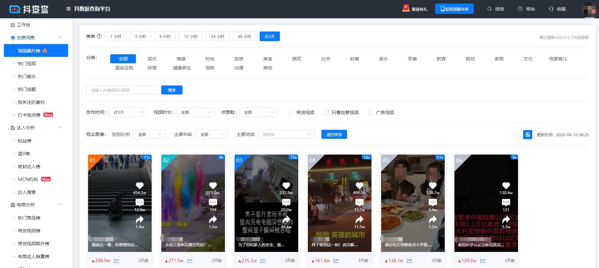
Task: Click the 搜索 magnifier in top bar
Action: click(489, 9)
